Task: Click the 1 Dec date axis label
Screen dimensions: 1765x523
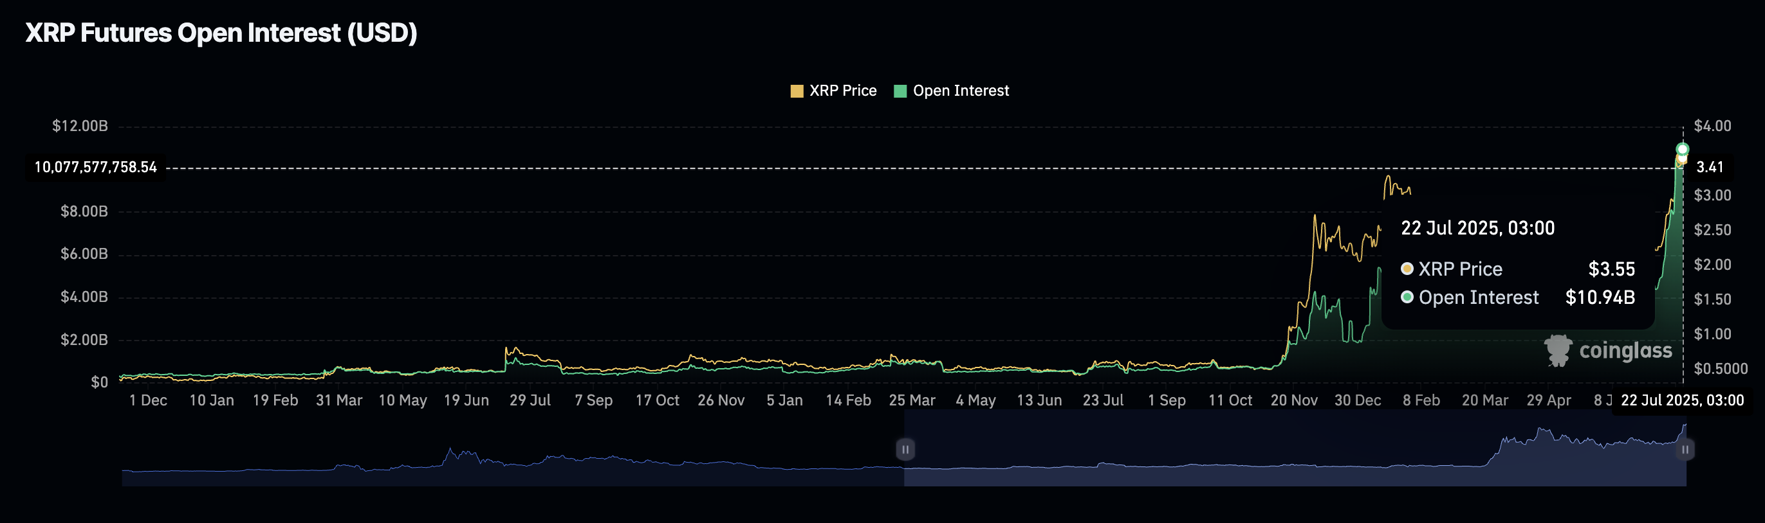Action: click(148, 400)
